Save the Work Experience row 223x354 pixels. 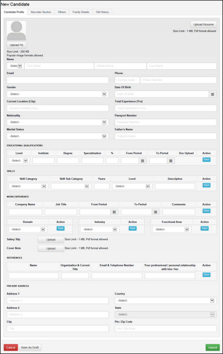(207, 211)
